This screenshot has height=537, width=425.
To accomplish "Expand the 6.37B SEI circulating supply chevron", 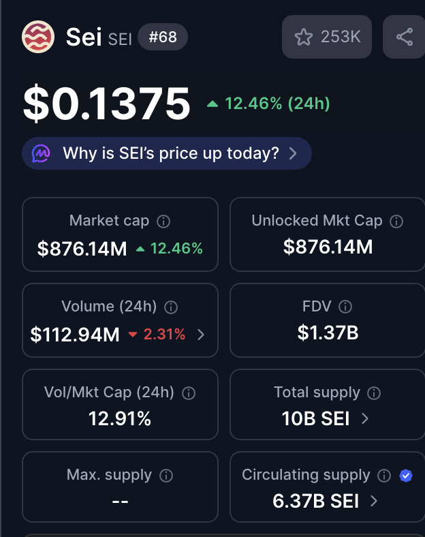I will pos(374,502).
